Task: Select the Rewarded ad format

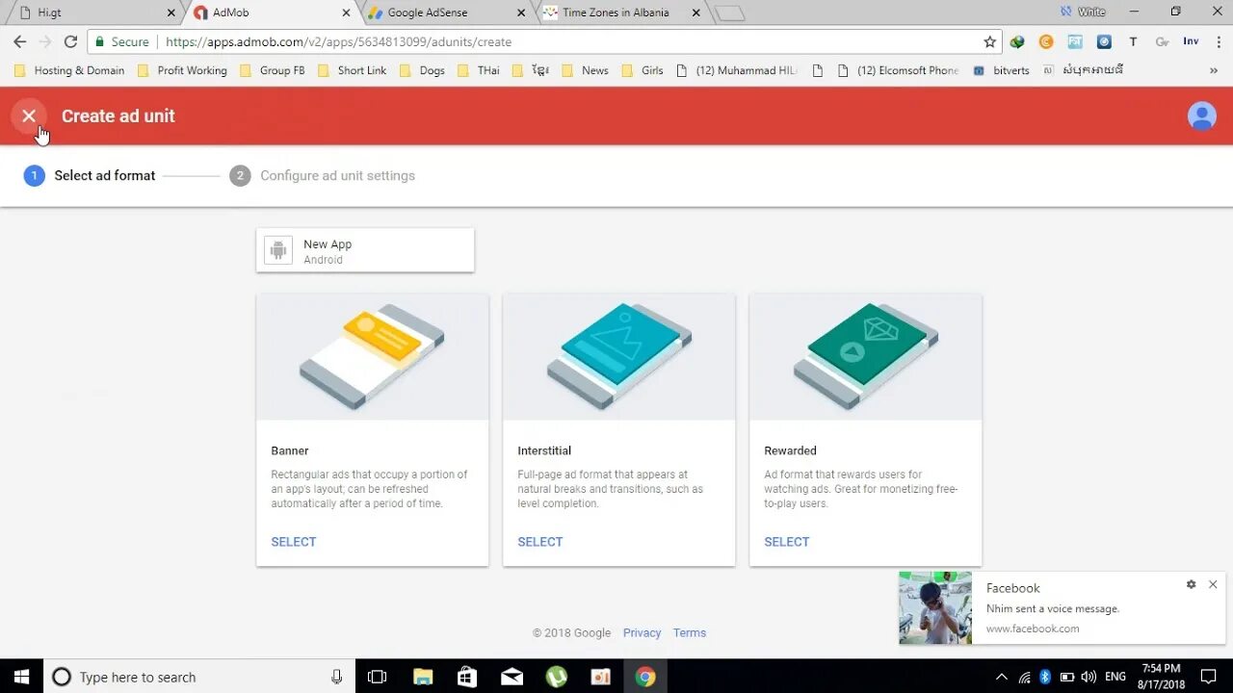Action: (787, 542)
